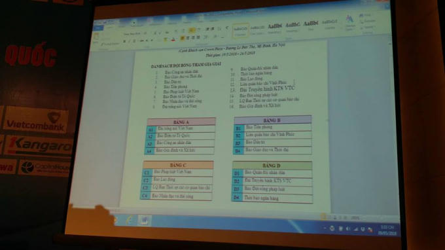Click the Show/Hide paragraph marks icon
The image size is (445, 250).
(x=227, y=28)
